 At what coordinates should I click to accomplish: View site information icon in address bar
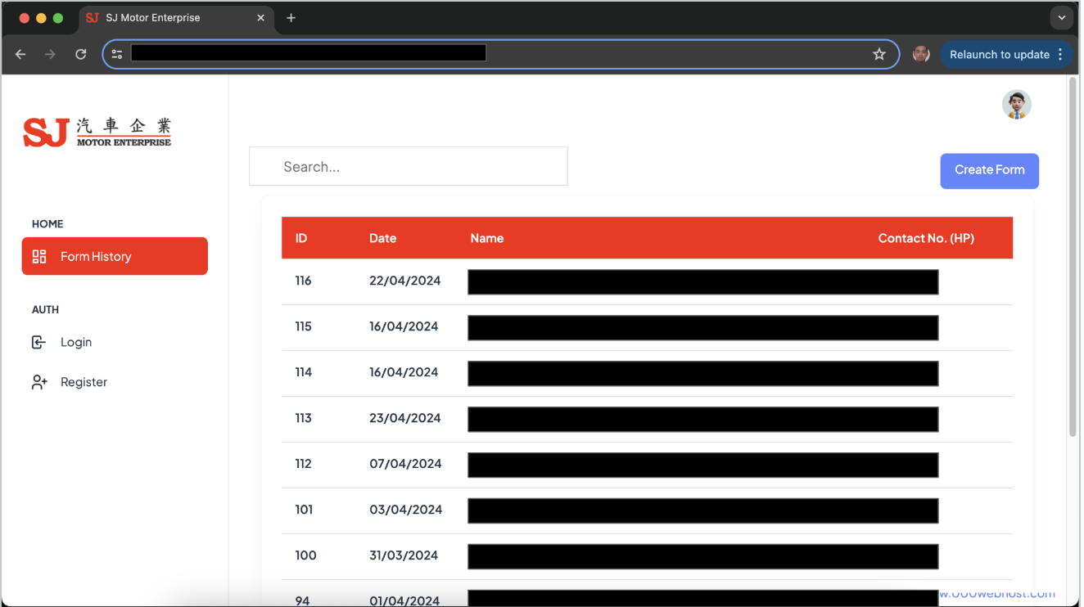[x=117, y=54]
